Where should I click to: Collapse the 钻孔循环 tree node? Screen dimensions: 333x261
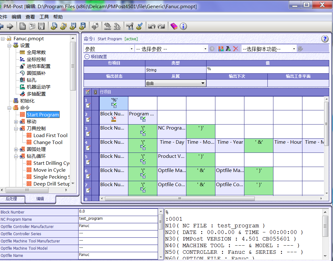pos(16,156)
